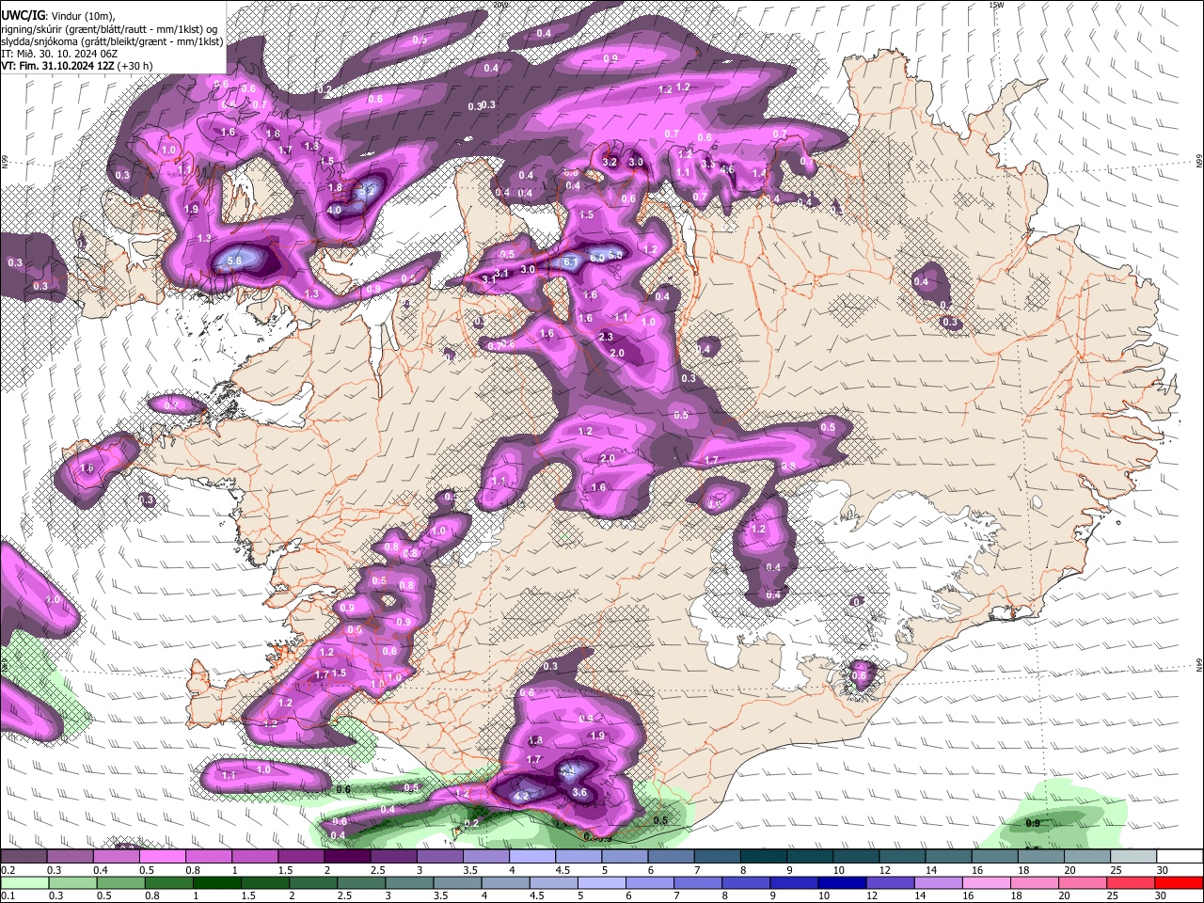Click the red 30 mm swatch in the rain legend
The image size is (1204, 903).
pyautogui.click(x=1179, y=883)
